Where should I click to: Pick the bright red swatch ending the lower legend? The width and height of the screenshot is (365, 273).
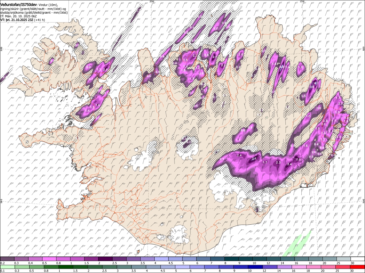coord(357,267)
